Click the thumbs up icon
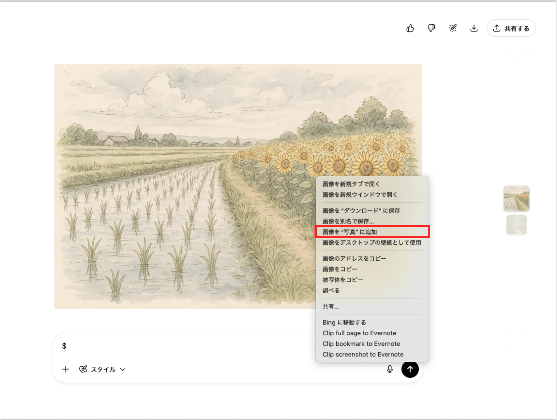This screenshot has width=557, height=420. [x=410, y=28]
